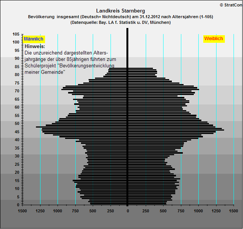The image size is (243, 229).
Task: Click the age 50 label on vertical axis
Action: 17,124
